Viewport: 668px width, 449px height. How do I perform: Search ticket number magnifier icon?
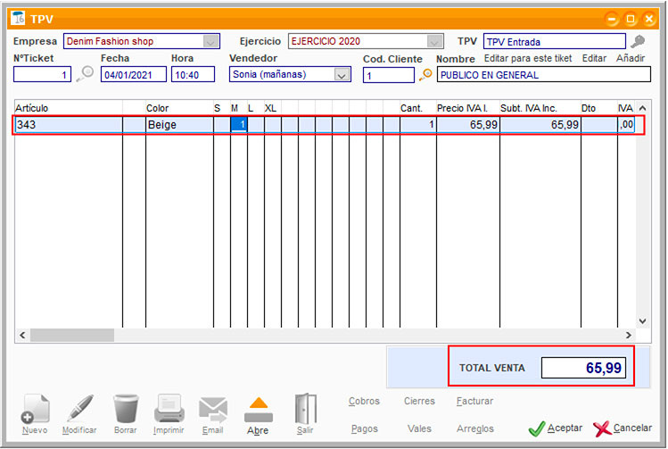[85, 74]
